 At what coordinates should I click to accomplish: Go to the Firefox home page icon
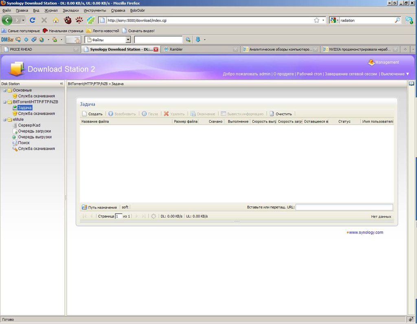click(x=56, y=20)
